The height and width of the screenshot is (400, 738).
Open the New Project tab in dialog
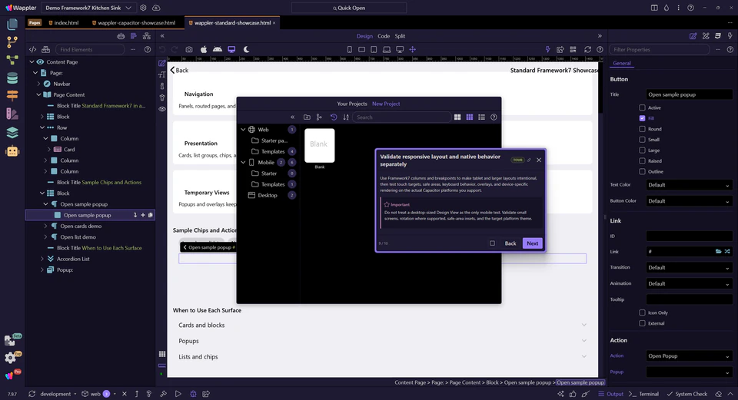point(386,104)
